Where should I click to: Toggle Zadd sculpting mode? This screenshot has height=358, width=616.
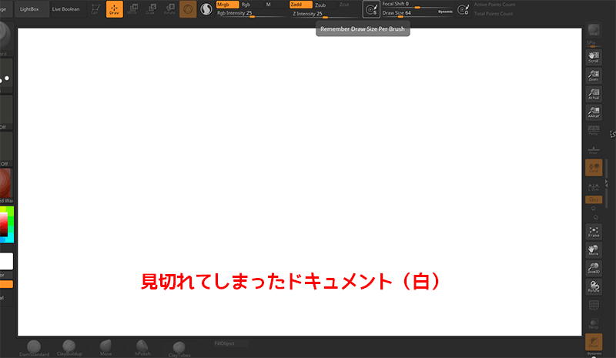click(x=300, y=5)
